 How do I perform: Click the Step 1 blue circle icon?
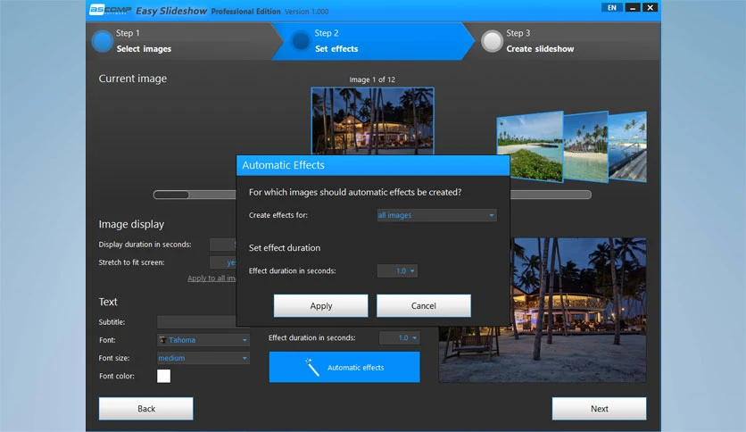click(102, 41)
